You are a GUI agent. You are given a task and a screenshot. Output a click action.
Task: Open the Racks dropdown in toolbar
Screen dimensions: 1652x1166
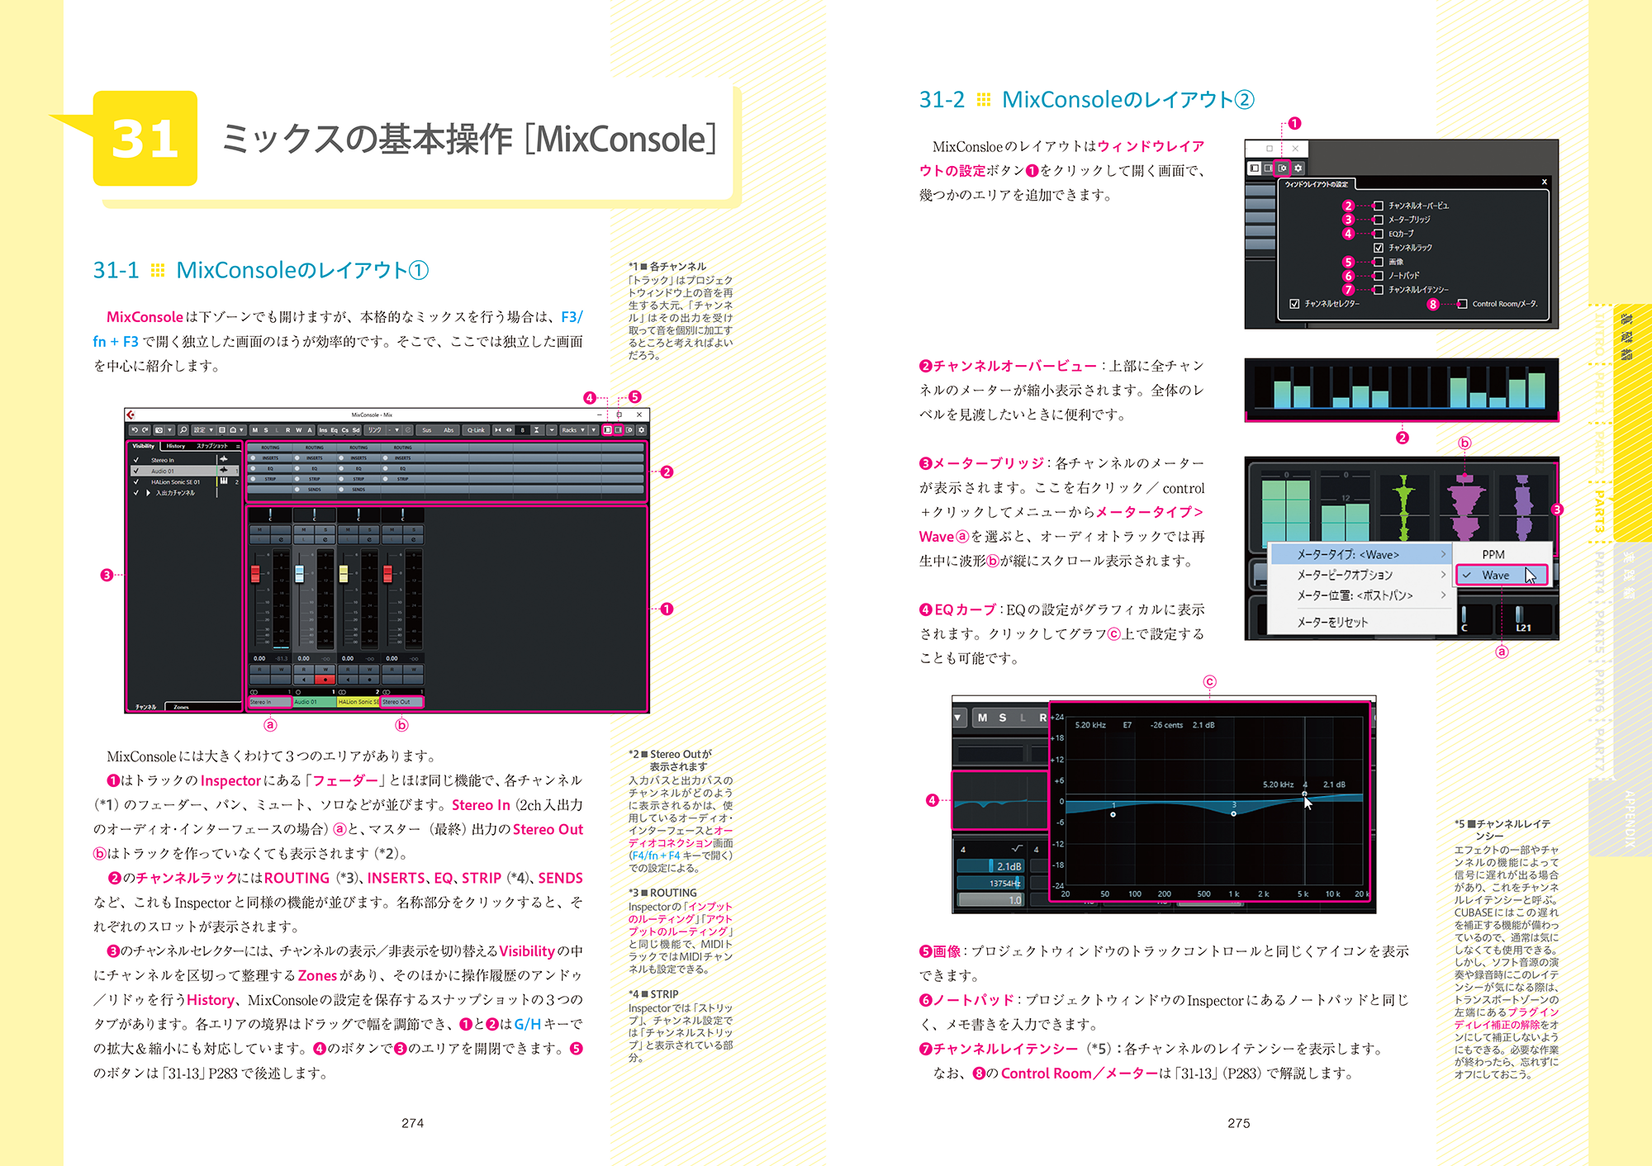pyautogui.click(x=573, y=430)
